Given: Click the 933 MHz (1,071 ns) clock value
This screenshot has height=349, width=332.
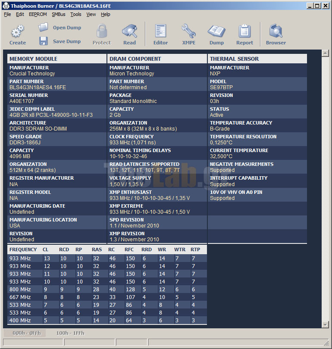Looking at the screenshot, I should 132,143.
